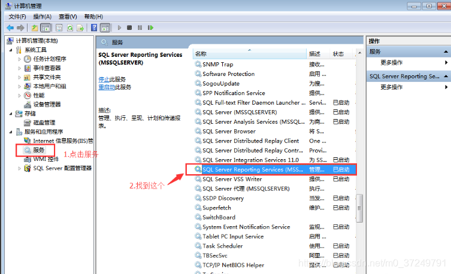Expand the SQL Server 配置管理器 node arrow

pos(19,169)
